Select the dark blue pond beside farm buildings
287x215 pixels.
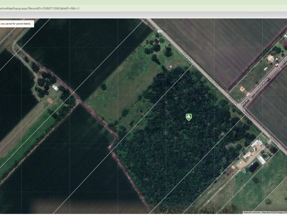pos(254,167)
